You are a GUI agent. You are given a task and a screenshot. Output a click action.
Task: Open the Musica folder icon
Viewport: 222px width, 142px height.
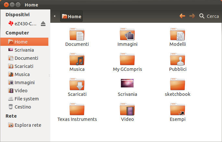click(77, 59)
